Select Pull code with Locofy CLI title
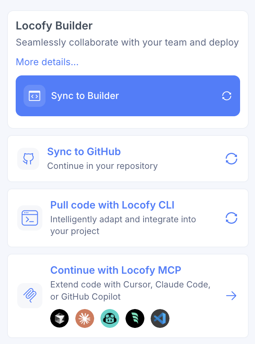The height and width of the screenshot is (344, 255). (112, 205)
